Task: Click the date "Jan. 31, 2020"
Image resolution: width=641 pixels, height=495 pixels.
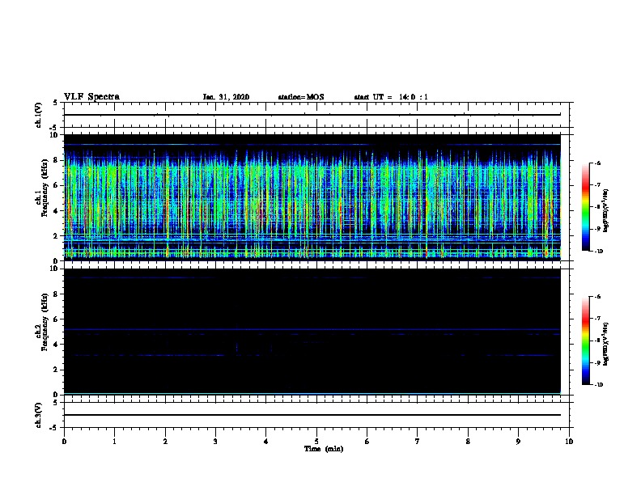Action: point(226,97)
